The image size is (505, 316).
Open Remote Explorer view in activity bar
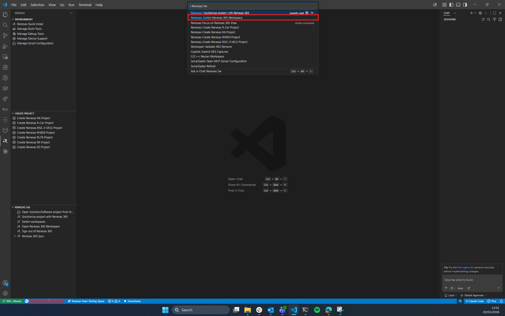[5, 57]
